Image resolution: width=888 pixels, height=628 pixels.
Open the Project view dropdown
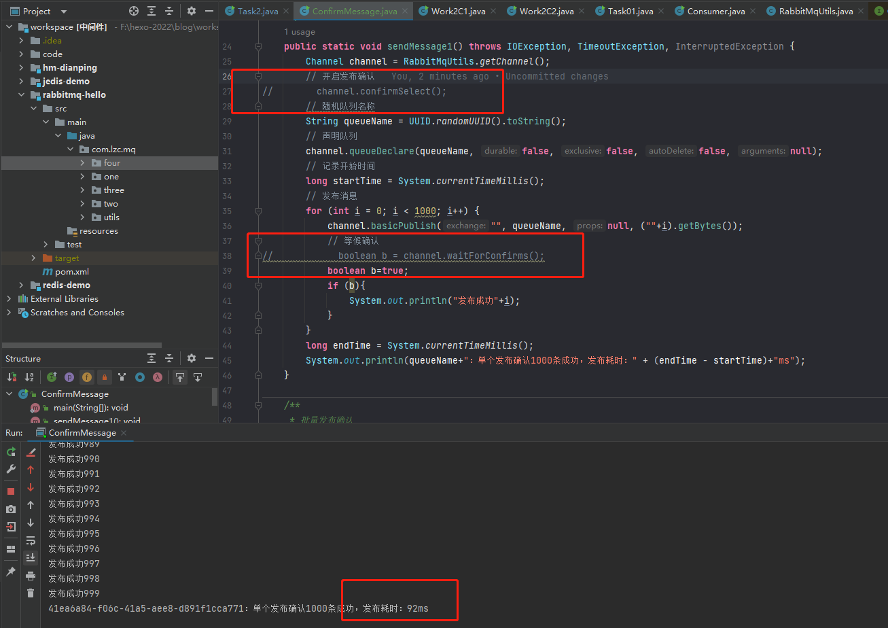pyautogui.click(x=64, y=12)
